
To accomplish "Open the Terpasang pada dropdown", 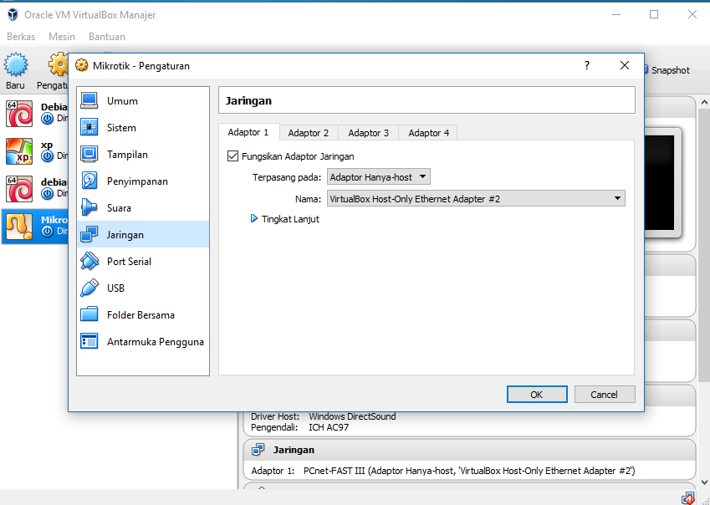I will pyautogui.click(x=379, y=177).
